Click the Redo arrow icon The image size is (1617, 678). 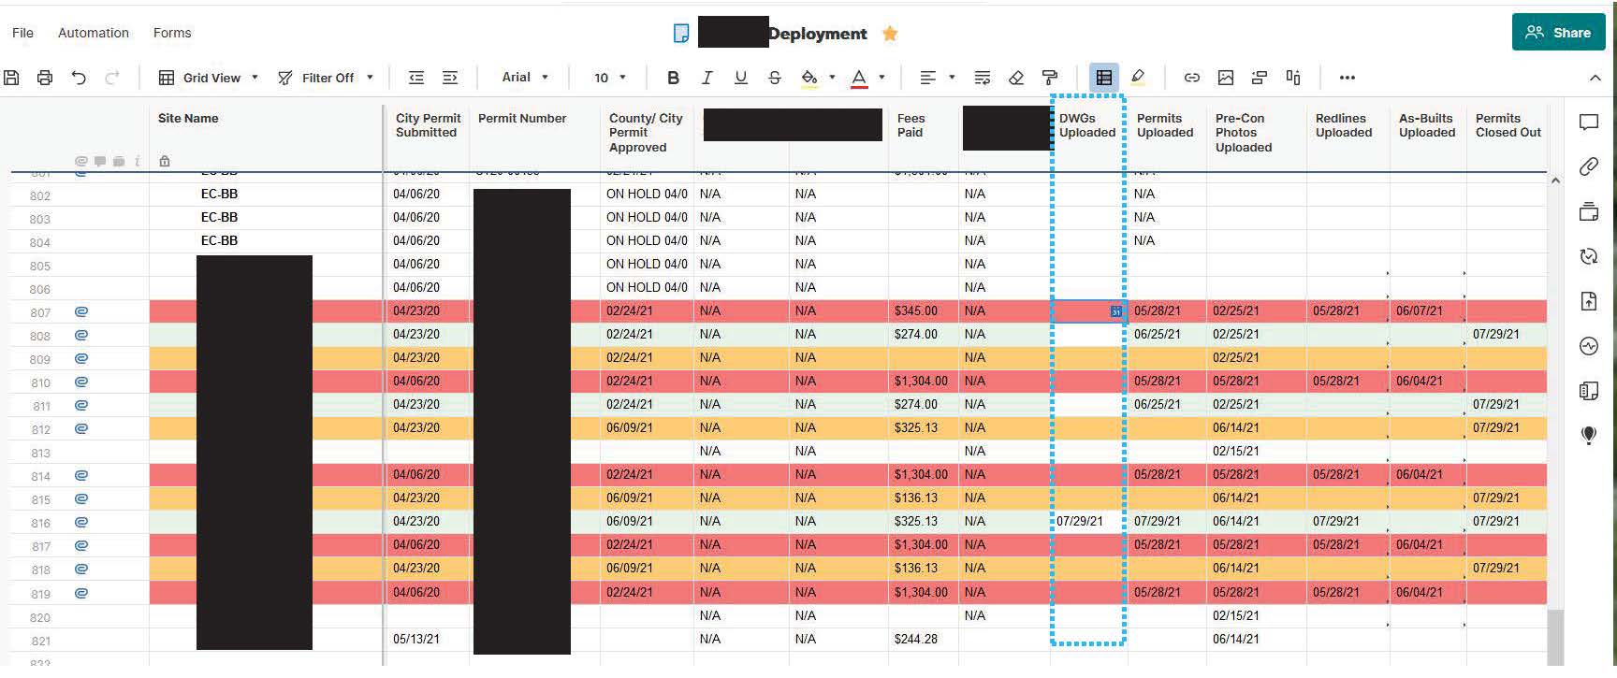point(112,78)
